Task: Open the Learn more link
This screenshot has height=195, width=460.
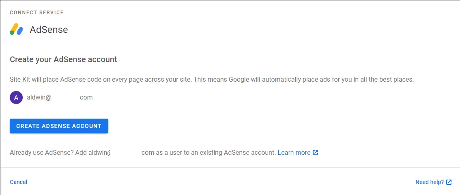Action: tap(294, 153)
